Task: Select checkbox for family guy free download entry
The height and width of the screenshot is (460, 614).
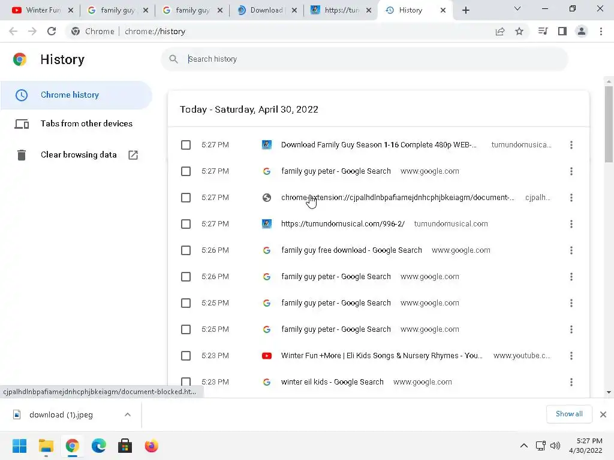Action: [x=186, y=250]
